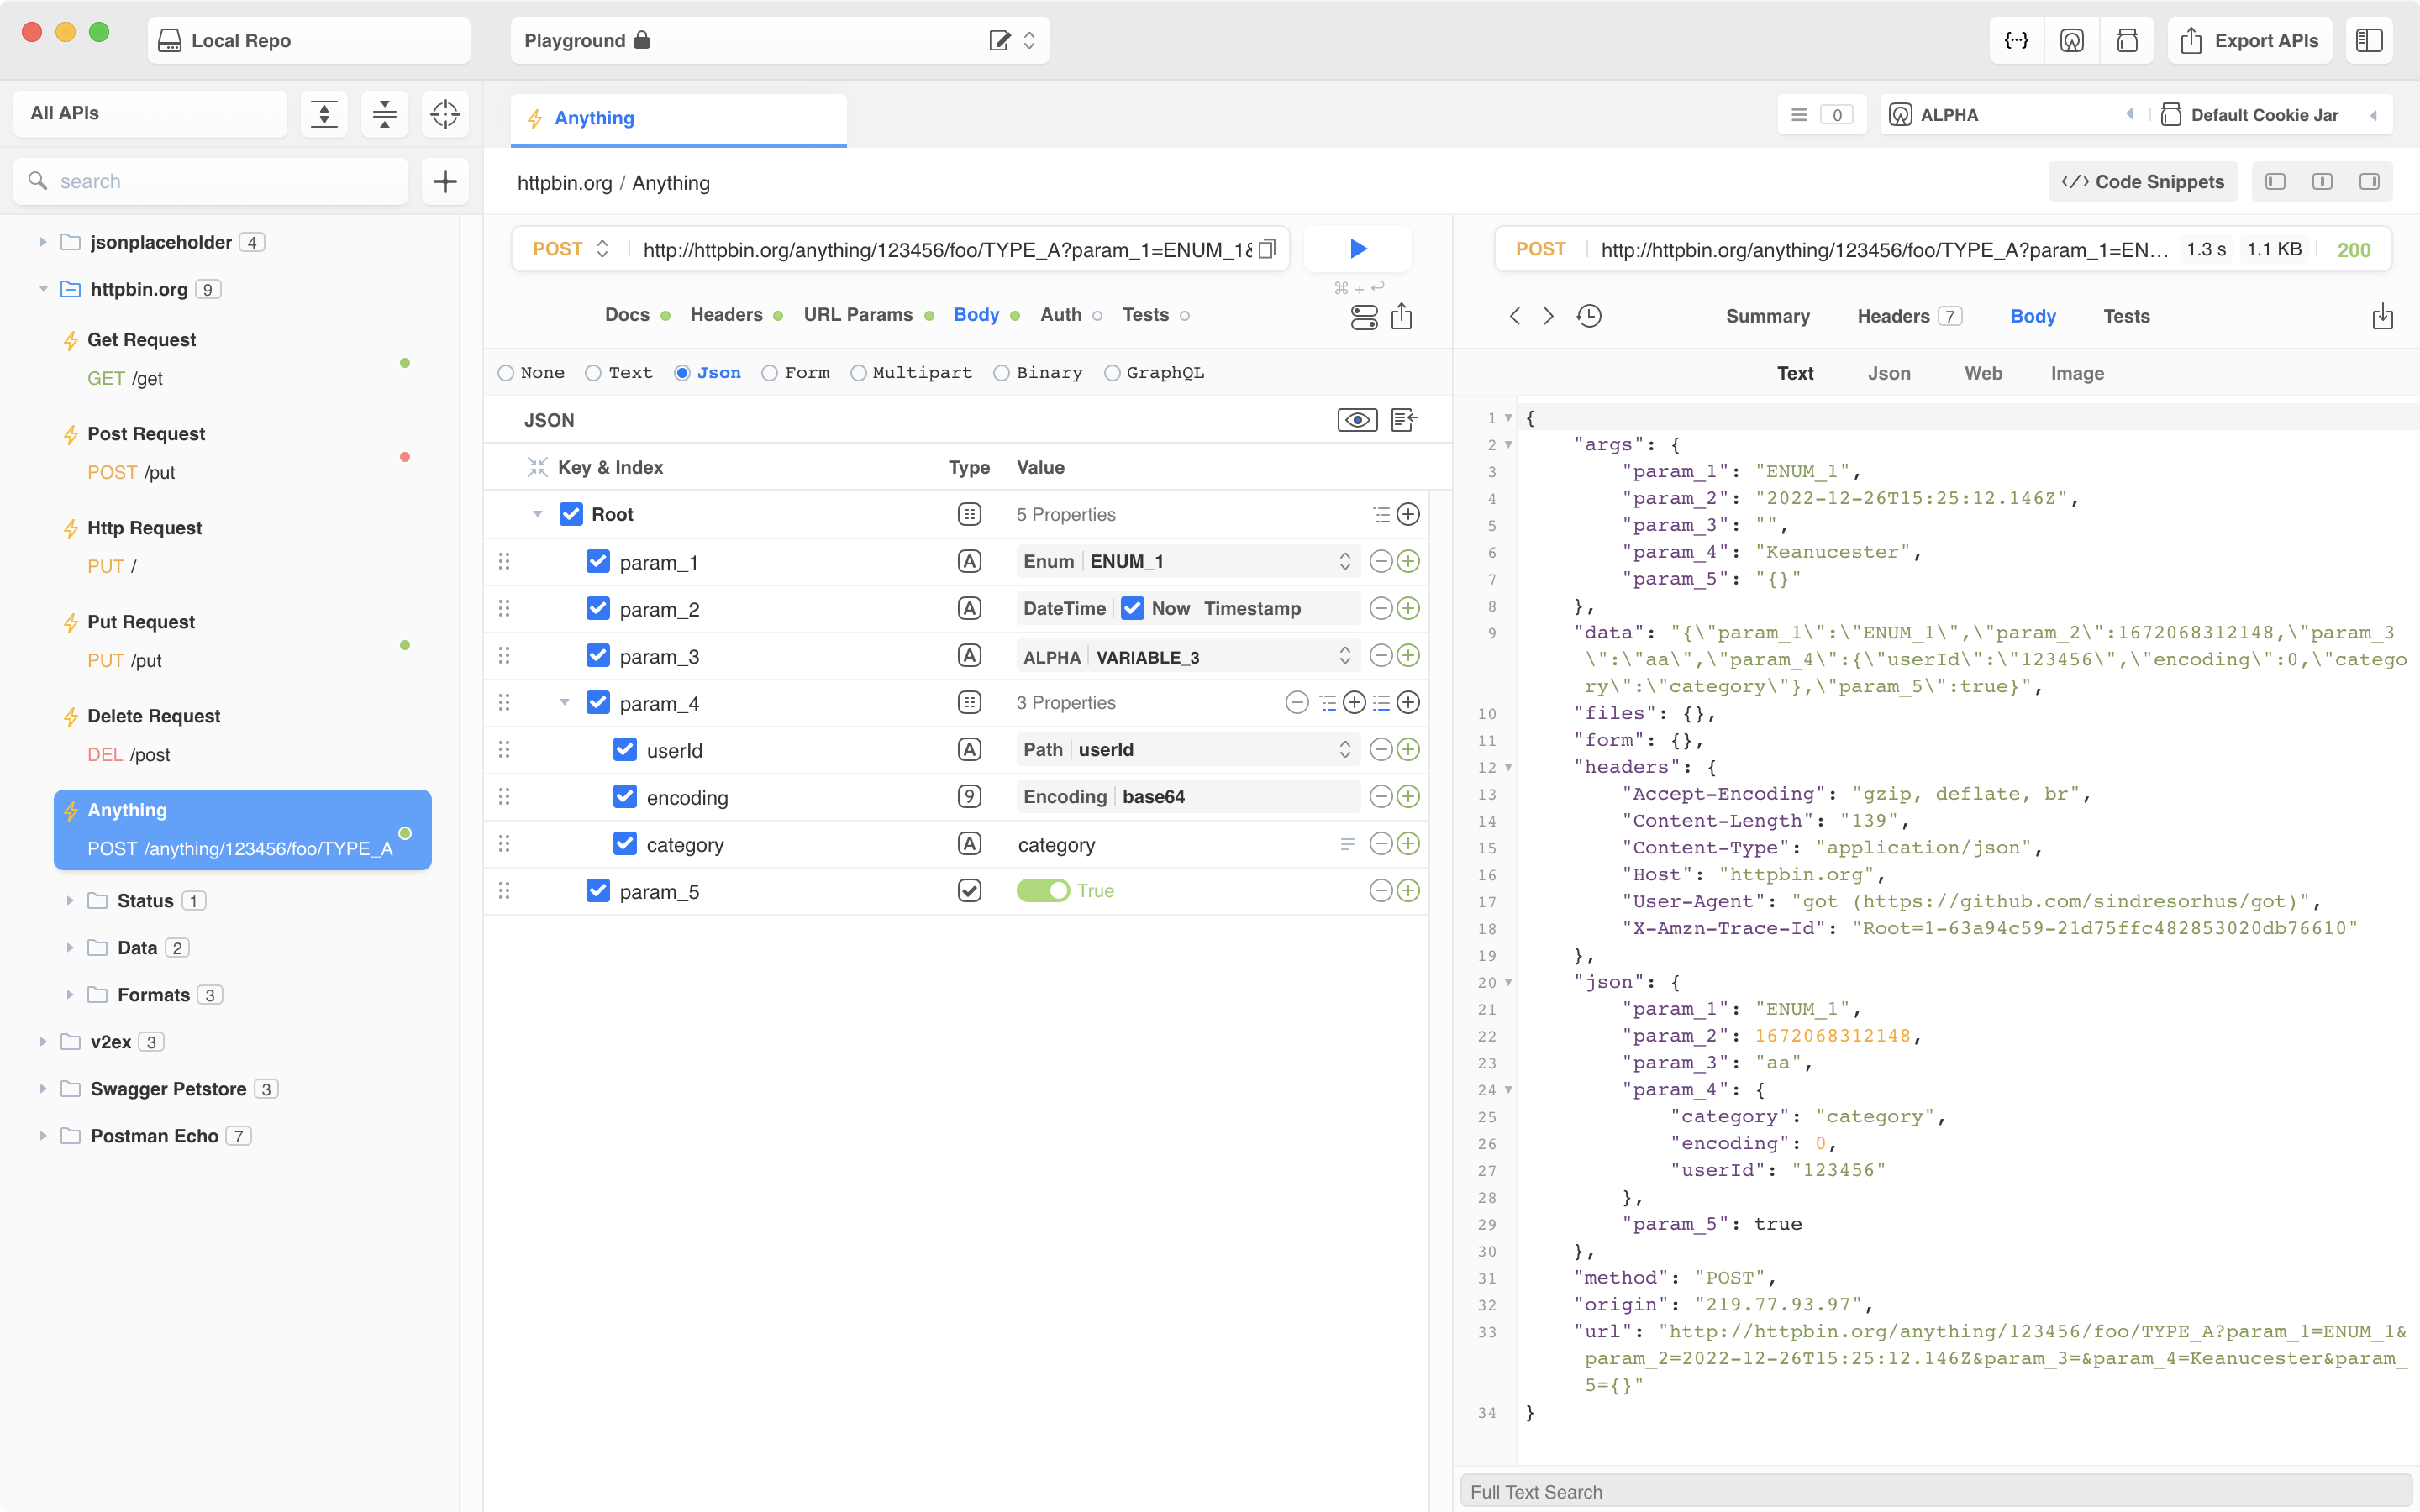Open the cookie jar icon in top bar
The image size is (2420, 1512).
pyautogui.click(x=2127, y=40)
